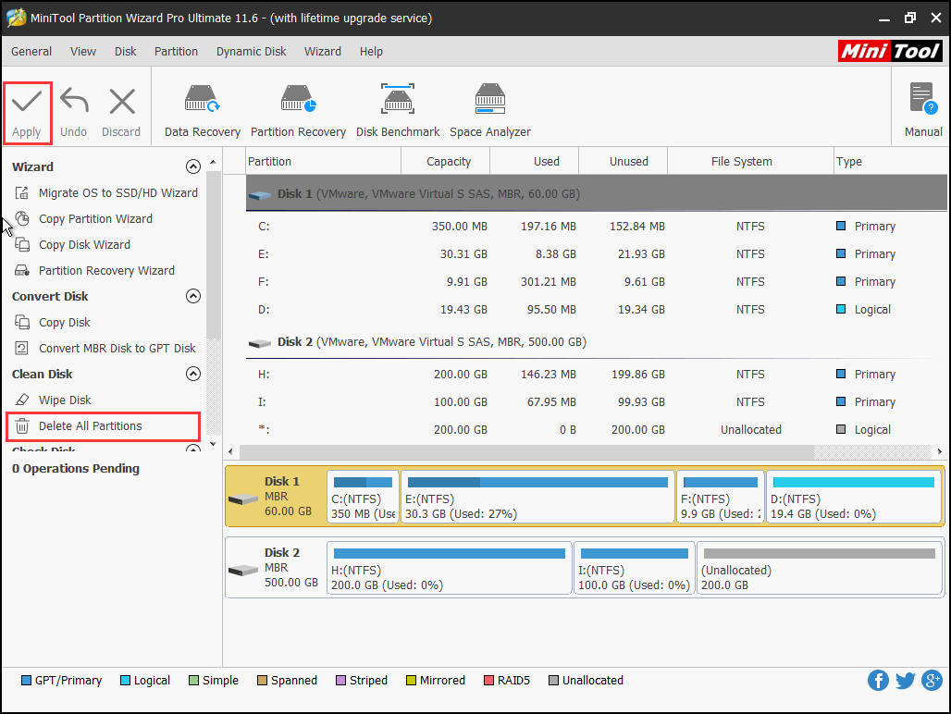Select the unallocated *: row
Screen dimensions: 951x714
(596, 430)
